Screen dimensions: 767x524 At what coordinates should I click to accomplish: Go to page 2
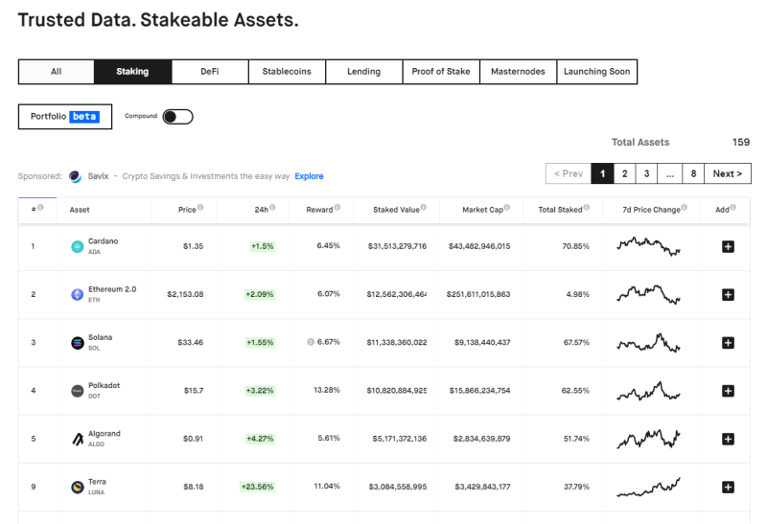625,173
